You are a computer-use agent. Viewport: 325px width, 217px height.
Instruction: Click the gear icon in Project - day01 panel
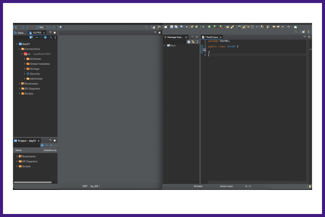tap(42, 145)
